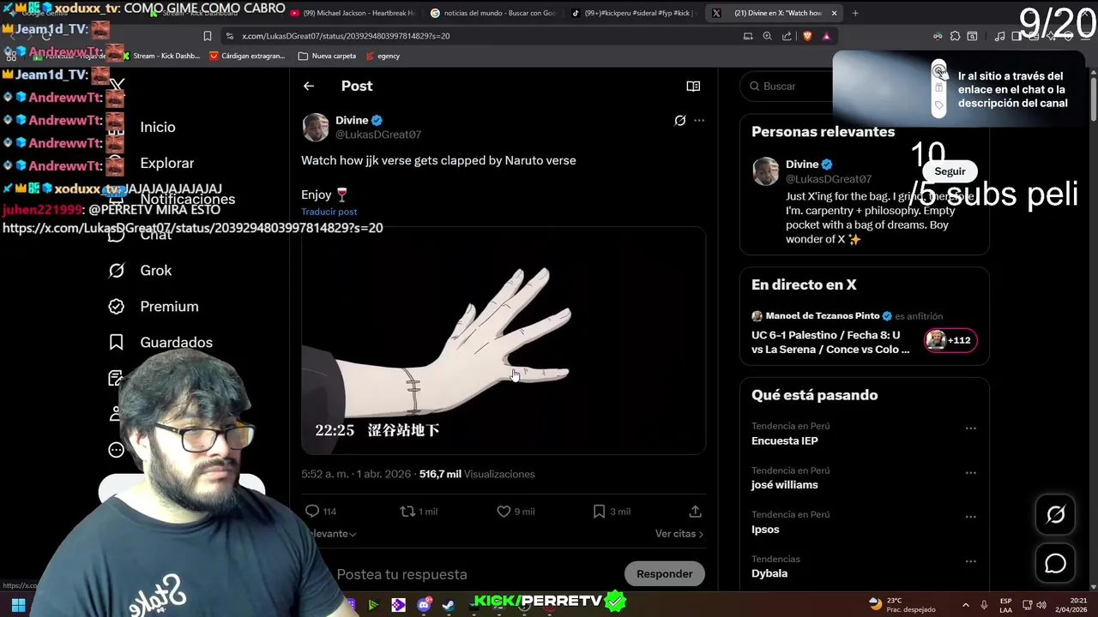Open the more options menu on Divine's post
Image resolution: width=1098 pixels, height=617 pixels.
coord(699,121)
